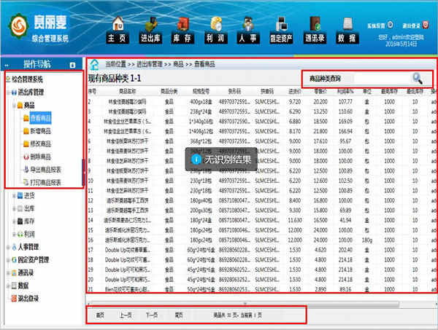The height and width of the screenshot is (330, 438).
Task: Click the 下一页 next page button
Action: coord(152,315)
